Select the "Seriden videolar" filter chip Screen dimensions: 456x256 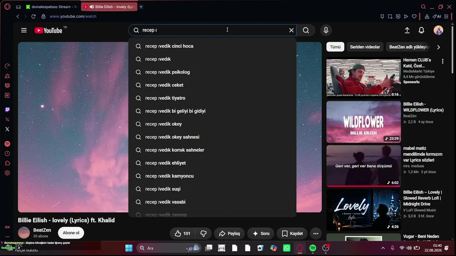pos(365,47)
